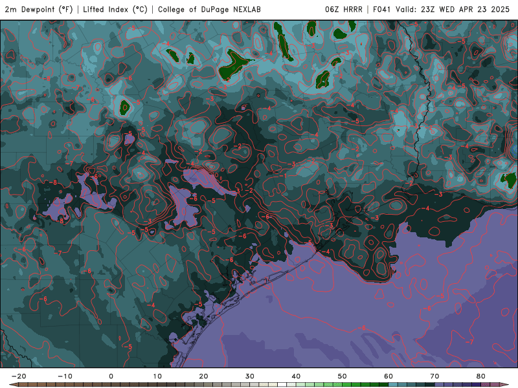Viewport: 518px width, 388px height.
Task: Click 'College of DuPage NEXLAB' text
Action: click(x=209, y=9)
